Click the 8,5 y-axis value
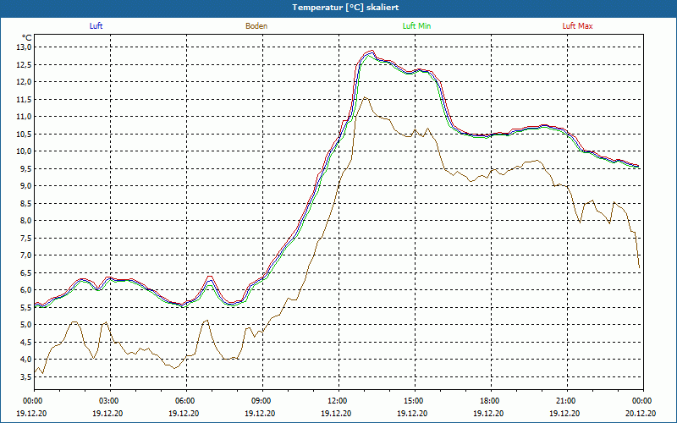 click(x=26, y=203)
